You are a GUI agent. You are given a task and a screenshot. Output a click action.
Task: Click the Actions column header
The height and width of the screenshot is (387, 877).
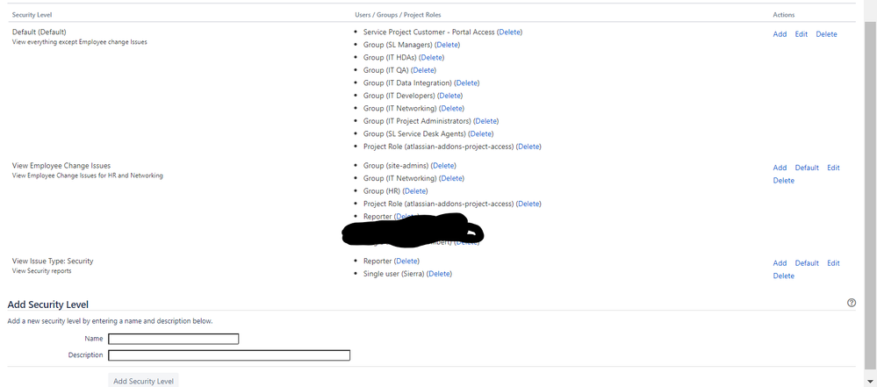click(x=784, y=15)
